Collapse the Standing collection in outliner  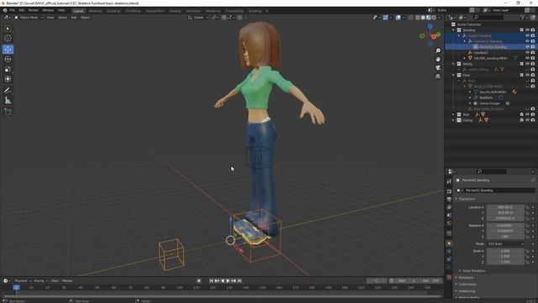coord(454,30)
